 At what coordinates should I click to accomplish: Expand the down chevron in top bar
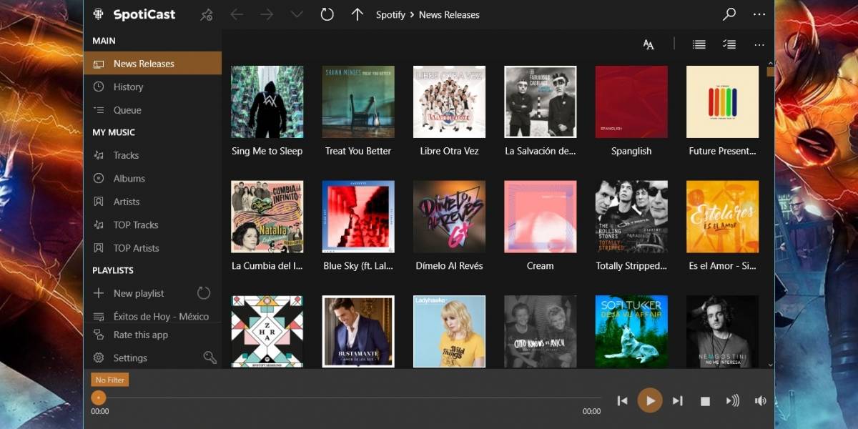click(x=297, y=14)
